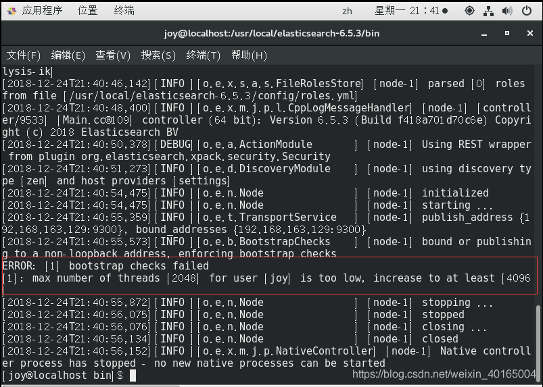Open the 位置 places menu
Screen dimensions: 543x387
pos(88,11)
